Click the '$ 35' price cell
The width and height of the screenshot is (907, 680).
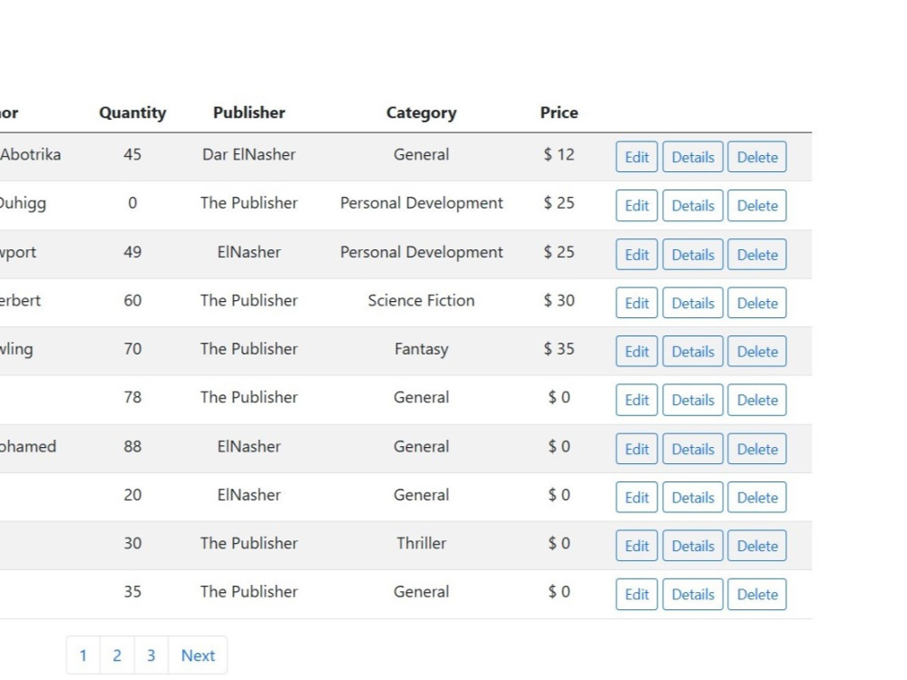[x=559, y=349]
